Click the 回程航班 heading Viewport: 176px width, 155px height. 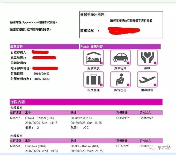[16, 136]
